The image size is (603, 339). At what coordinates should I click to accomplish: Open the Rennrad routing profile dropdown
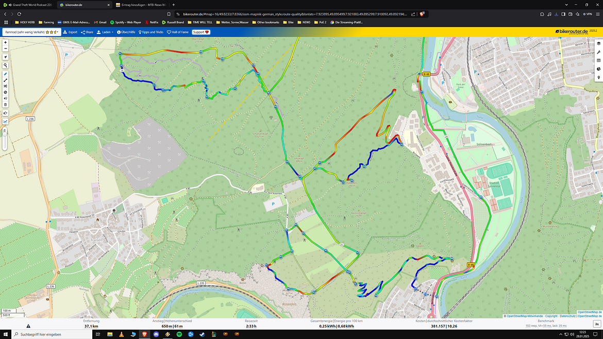pyautogui.click(x=31, y=32)
